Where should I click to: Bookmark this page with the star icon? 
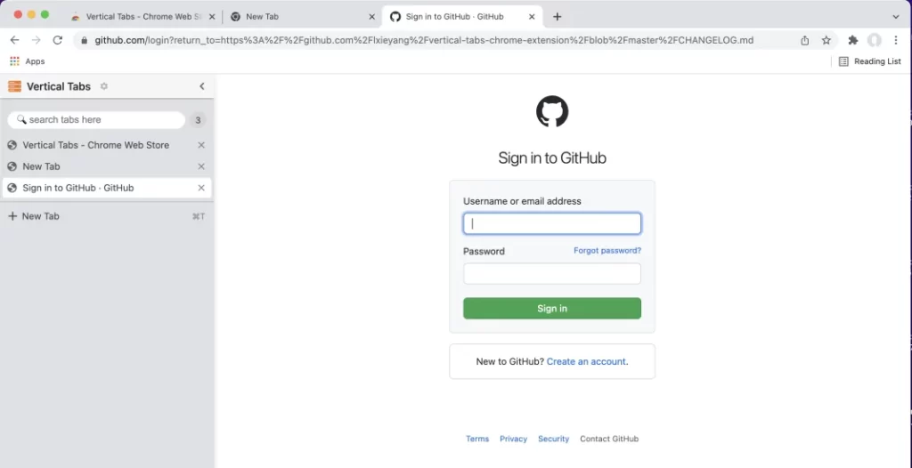826,40
